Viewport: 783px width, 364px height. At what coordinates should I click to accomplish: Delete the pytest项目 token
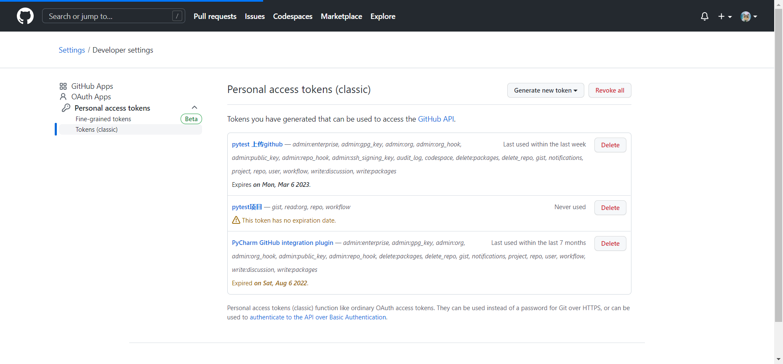(x=610, y=208)
